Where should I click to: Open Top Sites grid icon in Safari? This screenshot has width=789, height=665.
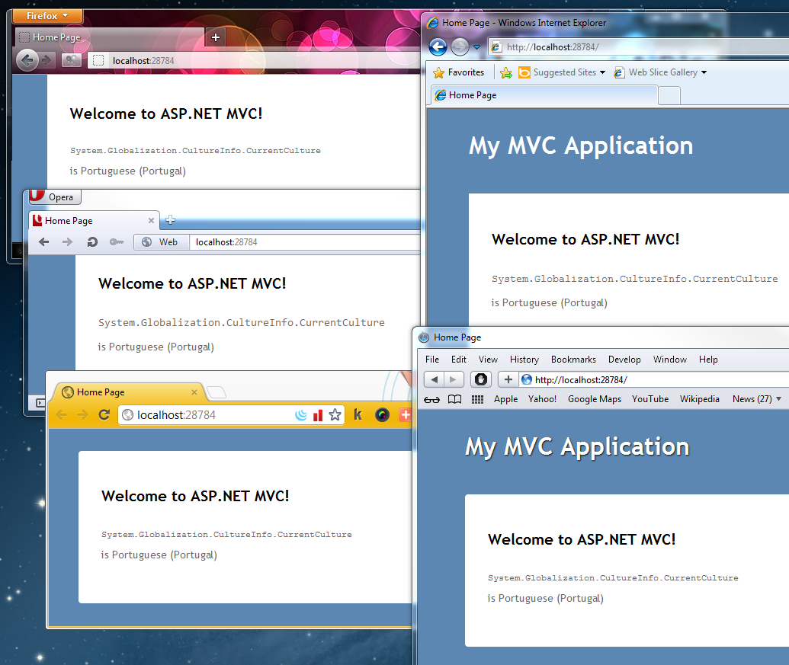(477, 399)
